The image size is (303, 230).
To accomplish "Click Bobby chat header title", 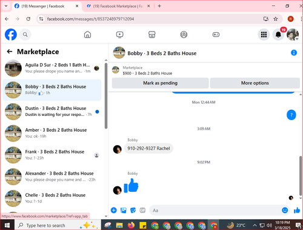I will (x=162, y=53).
